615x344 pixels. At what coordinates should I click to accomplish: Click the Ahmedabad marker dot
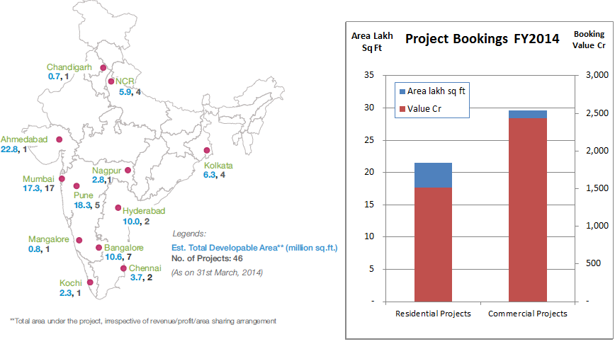59,140
